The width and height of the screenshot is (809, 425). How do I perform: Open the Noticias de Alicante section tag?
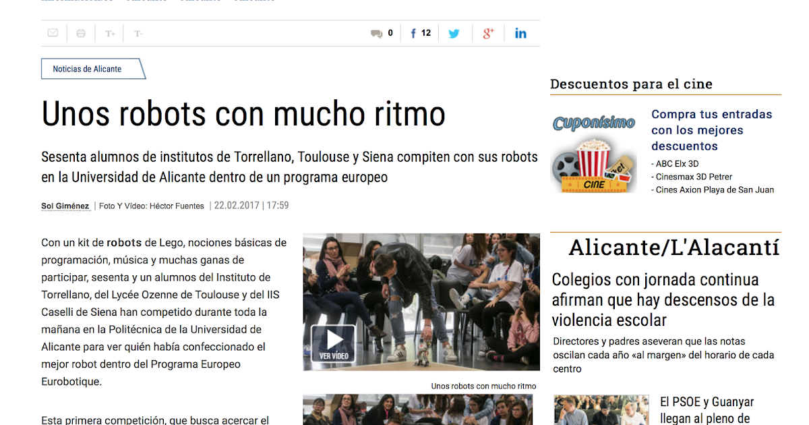pyautogui.click(x=92, y=69)
